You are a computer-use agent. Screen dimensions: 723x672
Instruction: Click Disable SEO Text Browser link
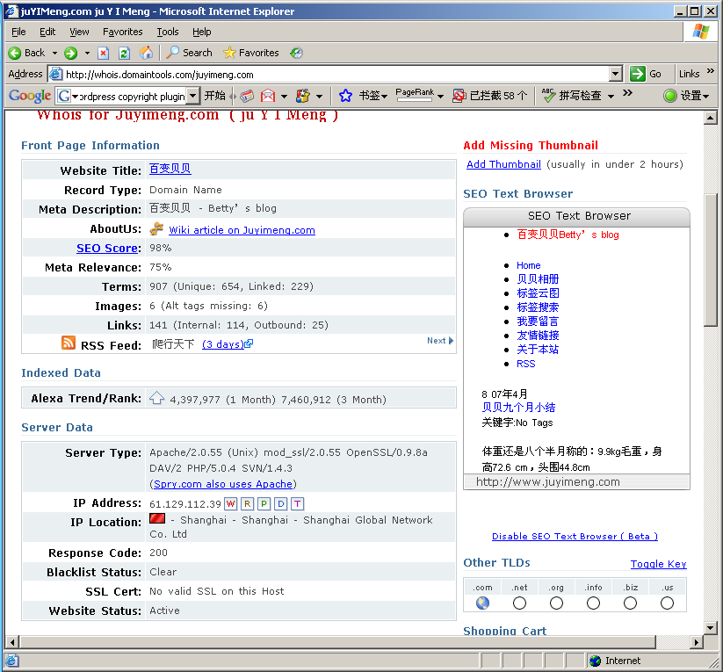coord(575,536)
